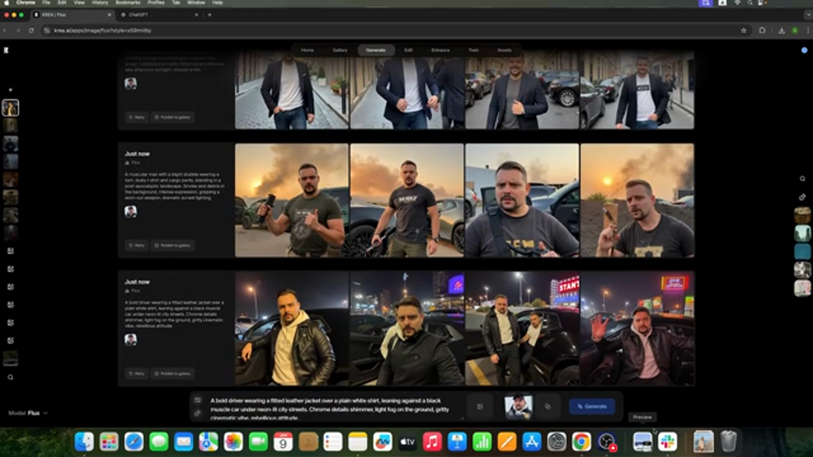Click Retry for the muscular man prompt

pyautogui.click(x=136, y=245)
